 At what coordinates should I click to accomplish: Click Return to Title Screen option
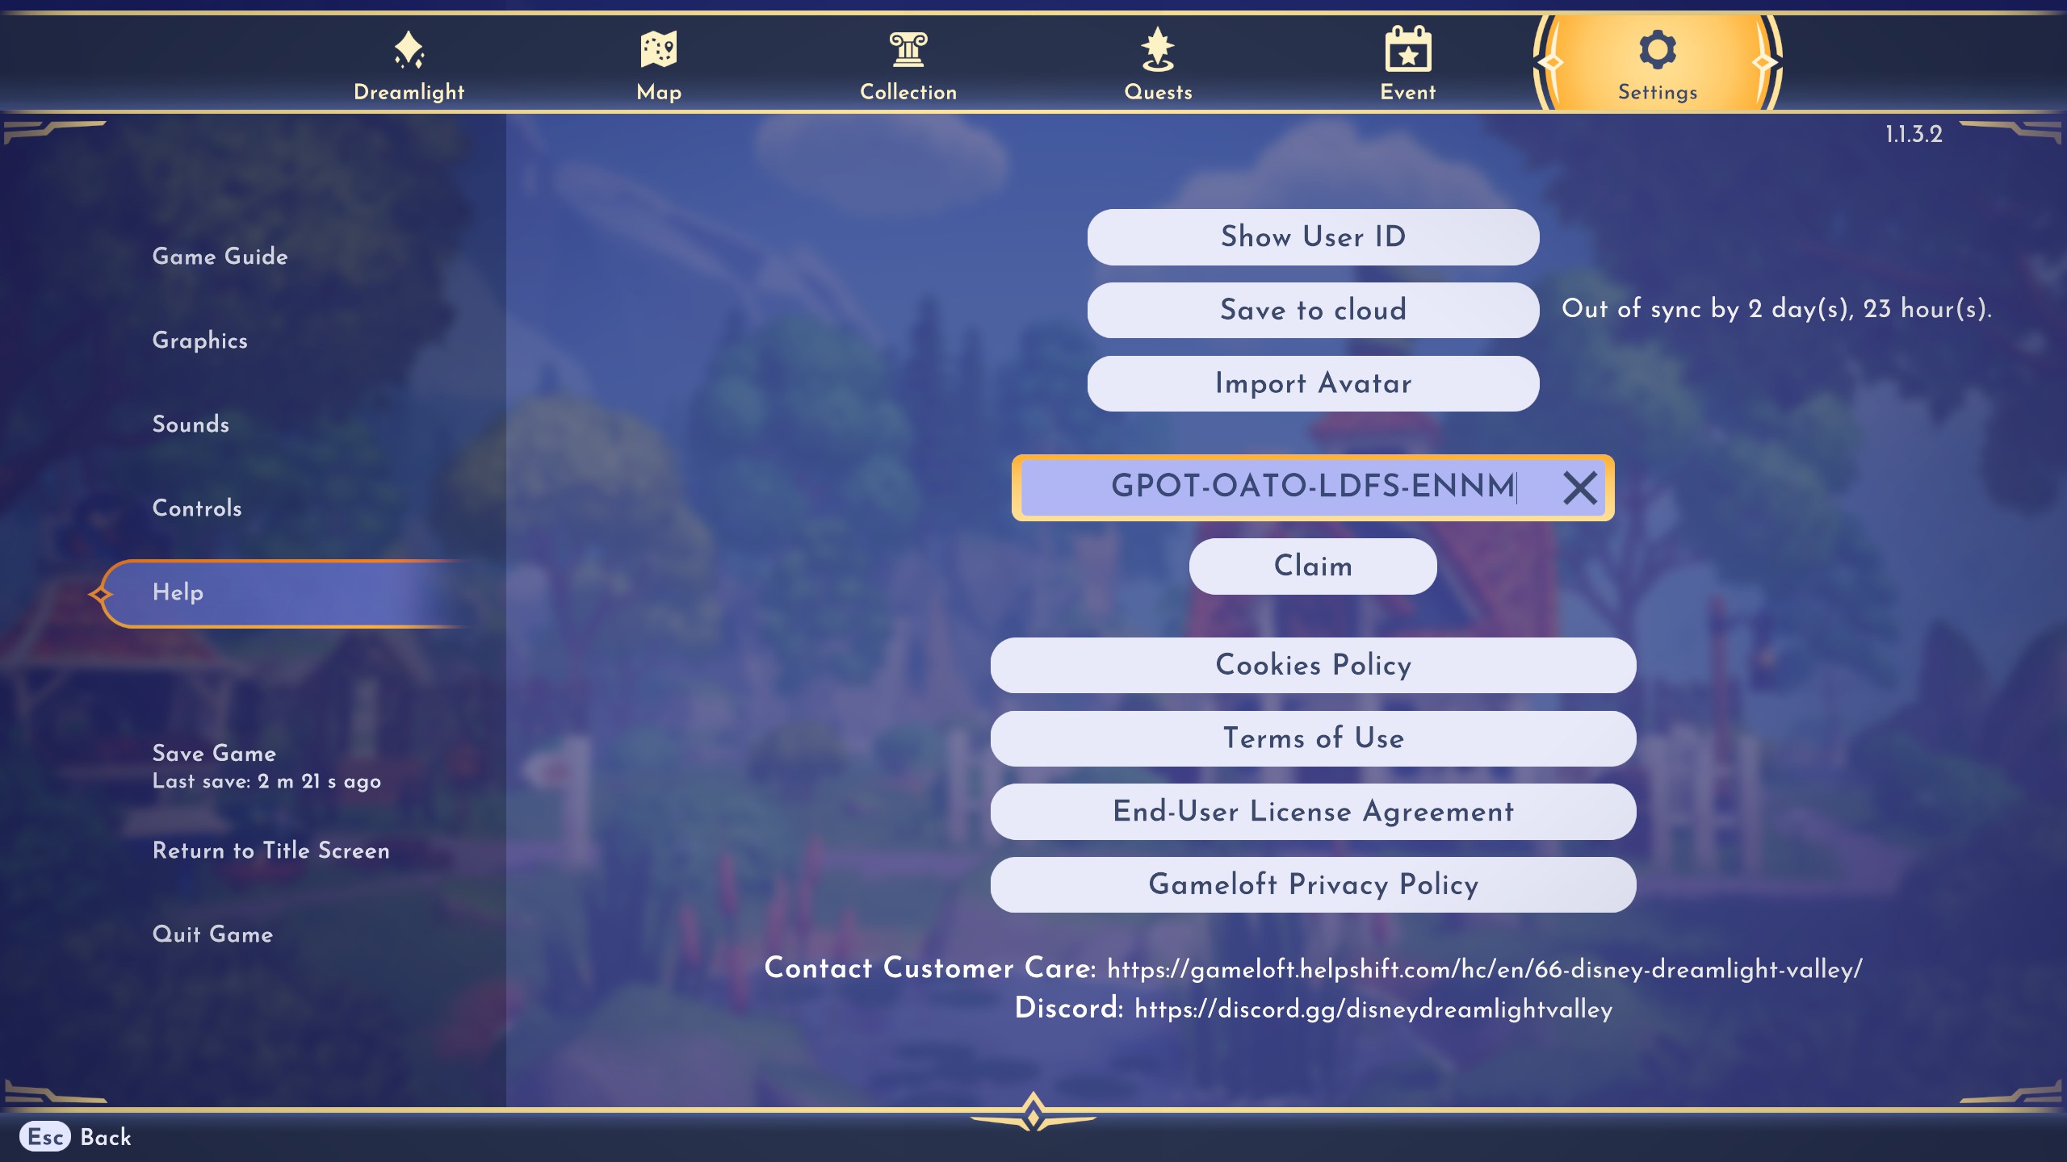click(271, 850)
